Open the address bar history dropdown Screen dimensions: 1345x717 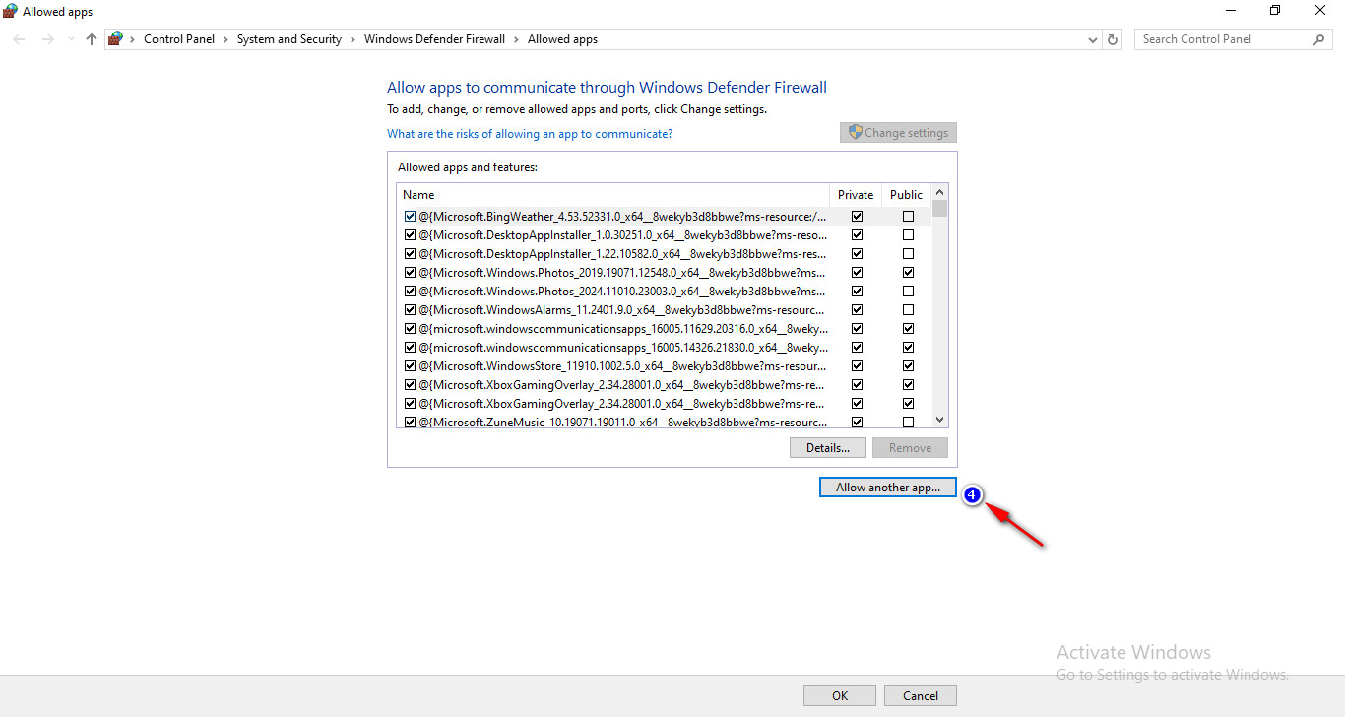coord(1093,39)
